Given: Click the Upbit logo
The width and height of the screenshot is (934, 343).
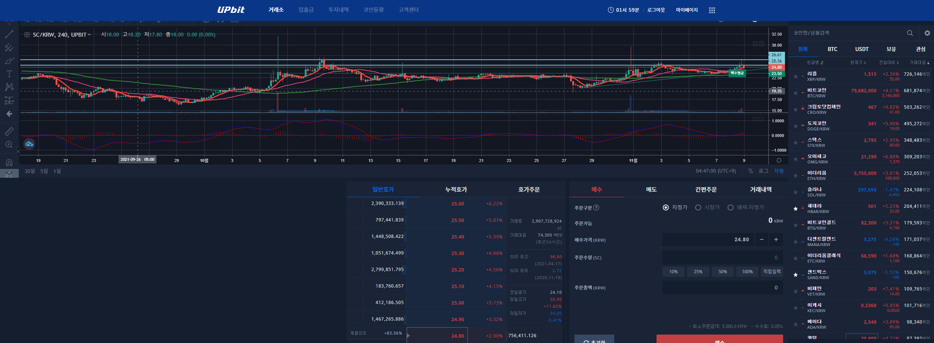Looking at the screenshot, I should click(231, 10).
